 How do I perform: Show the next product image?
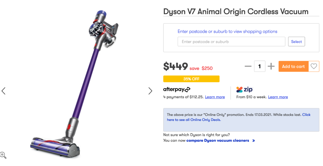(x=150, y=91)
